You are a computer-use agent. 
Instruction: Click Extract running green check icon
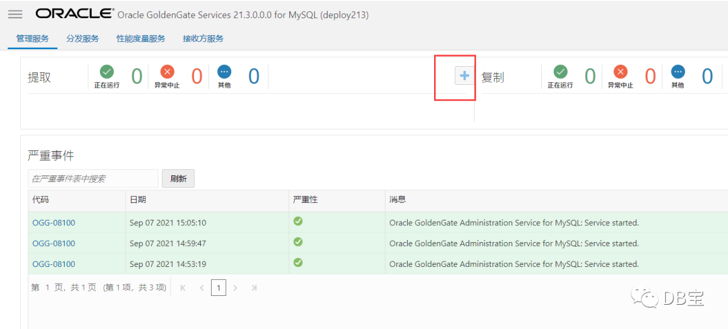tap(107, 72)
